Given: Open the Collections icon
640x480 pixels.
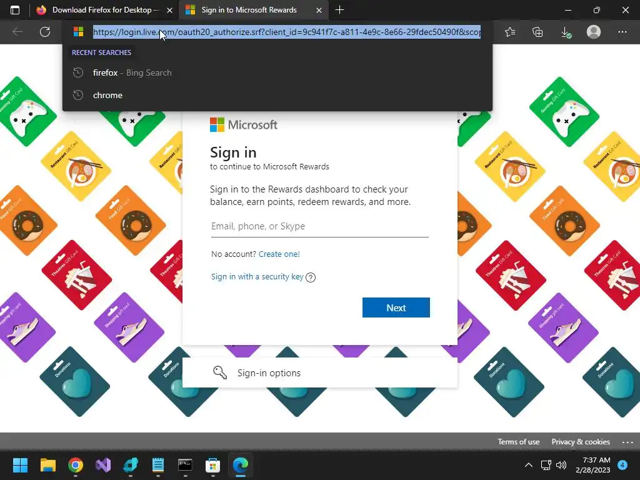Looking at the screenshot, I should tap(537, 32).
